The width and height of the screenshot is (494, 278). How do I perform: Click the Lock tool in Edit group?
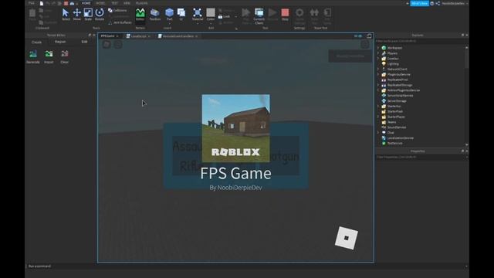[224, 16]
